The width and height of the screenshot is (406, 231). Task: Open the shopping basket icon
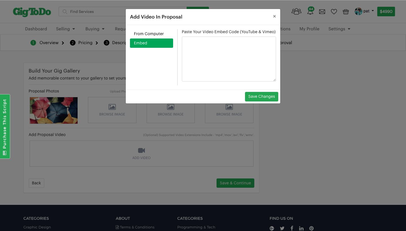346,12
